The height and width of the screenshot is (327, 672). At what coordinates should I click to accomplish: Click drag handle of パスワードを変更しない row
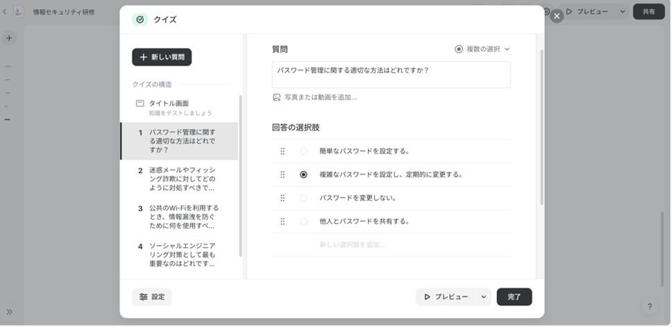coord(283,198)
